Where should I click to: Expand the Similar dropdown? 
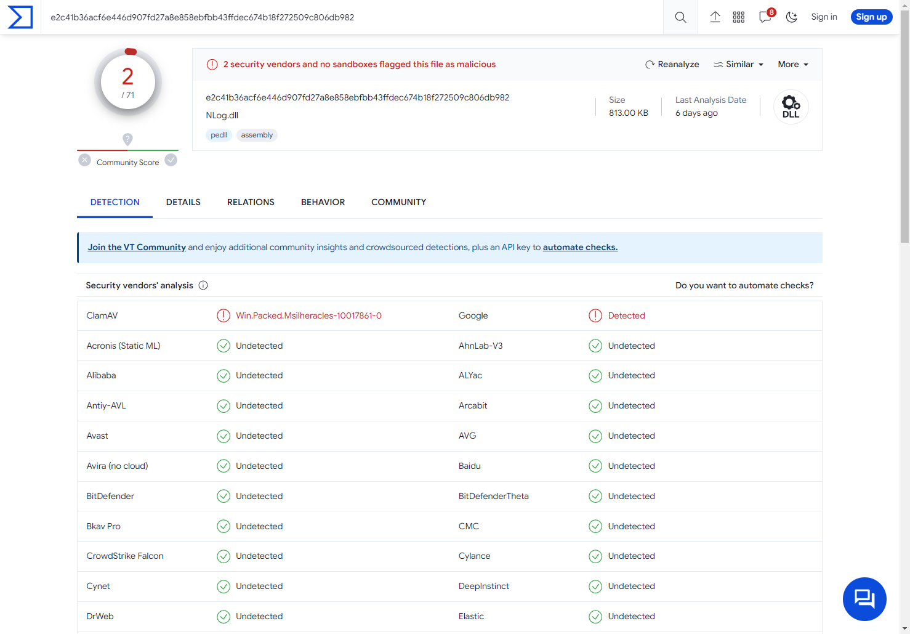[738, 64]
